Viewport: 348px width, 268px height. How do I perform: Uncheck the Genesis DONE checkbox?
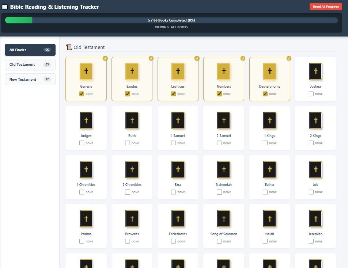[82, 94]
